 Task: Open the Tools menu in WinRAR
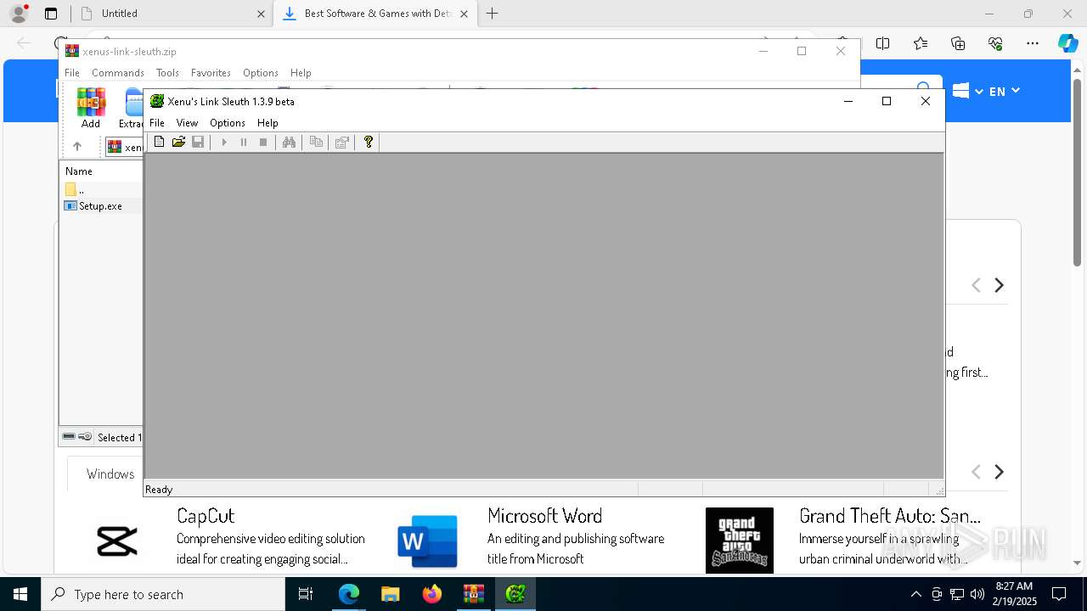tap(167, 73)
